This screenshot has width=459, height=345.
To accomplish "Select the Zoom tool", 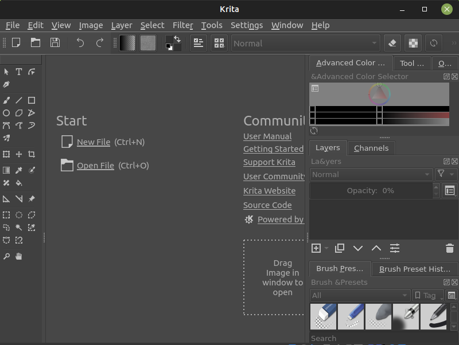I will click(6, 256).
